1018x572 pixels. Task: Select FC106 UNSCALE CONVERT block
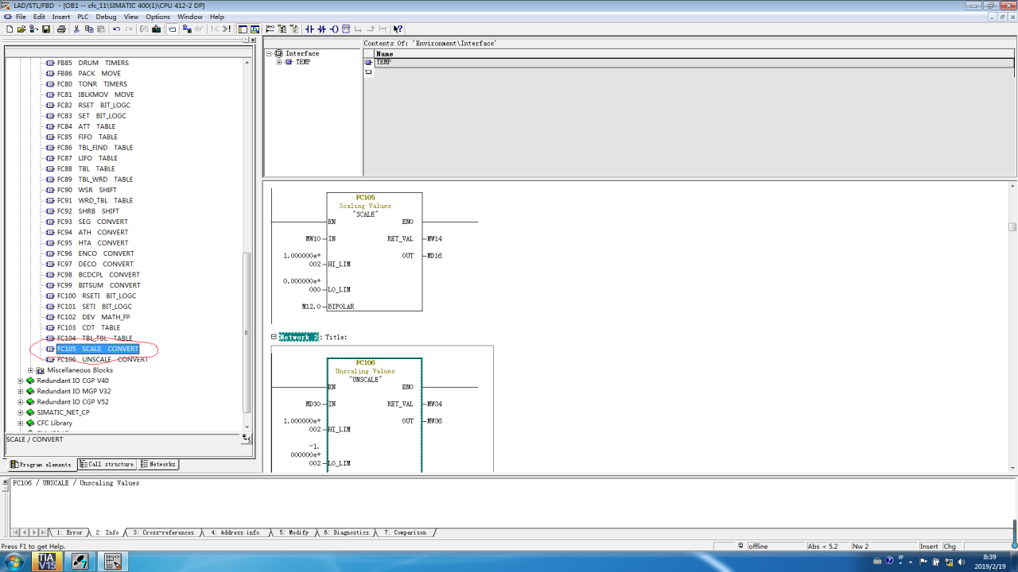[103, 359]
